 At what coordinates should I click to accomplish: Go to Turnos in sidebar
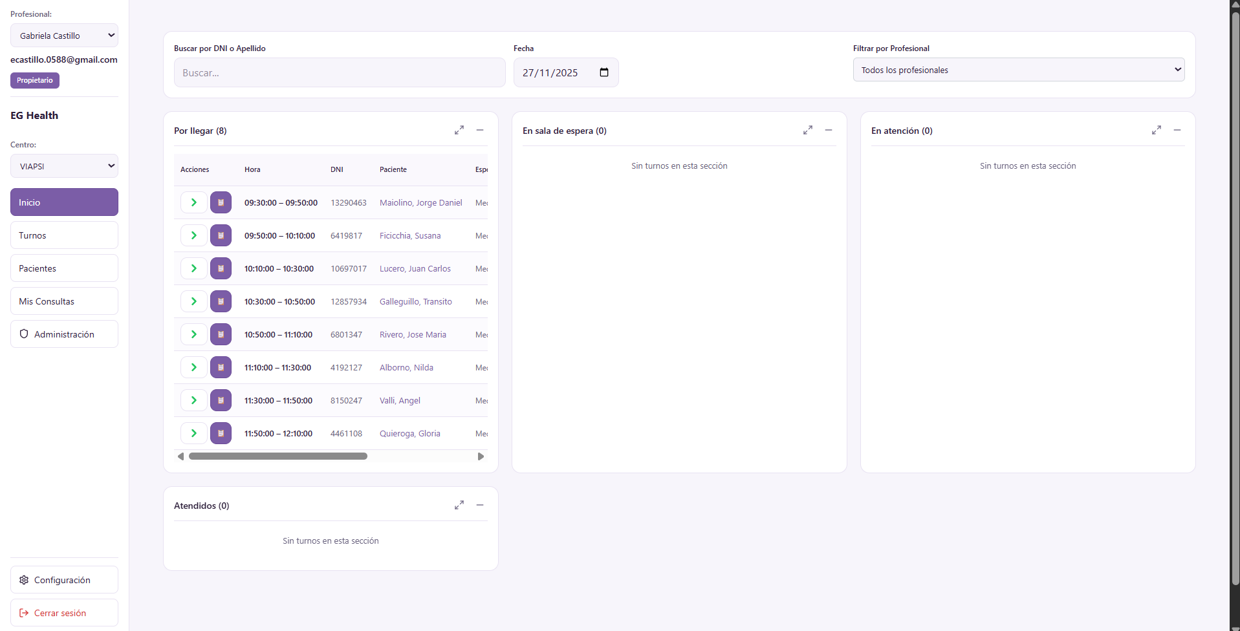pos(64,235)
